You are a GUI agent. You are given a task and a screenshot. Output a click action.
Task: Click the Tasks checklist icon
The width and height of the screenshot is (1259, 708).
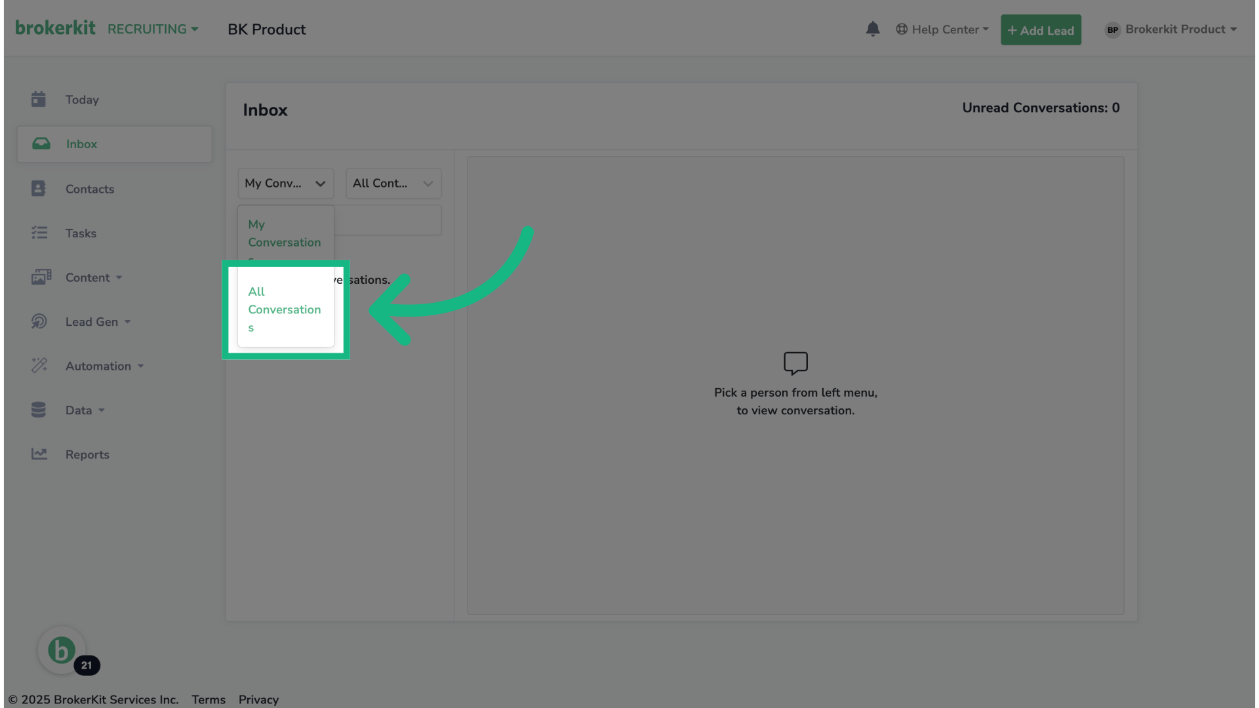click(x=39, y=233)
